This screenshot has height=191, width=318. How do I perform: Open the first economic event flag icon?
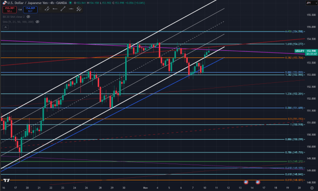click(246, 182)
